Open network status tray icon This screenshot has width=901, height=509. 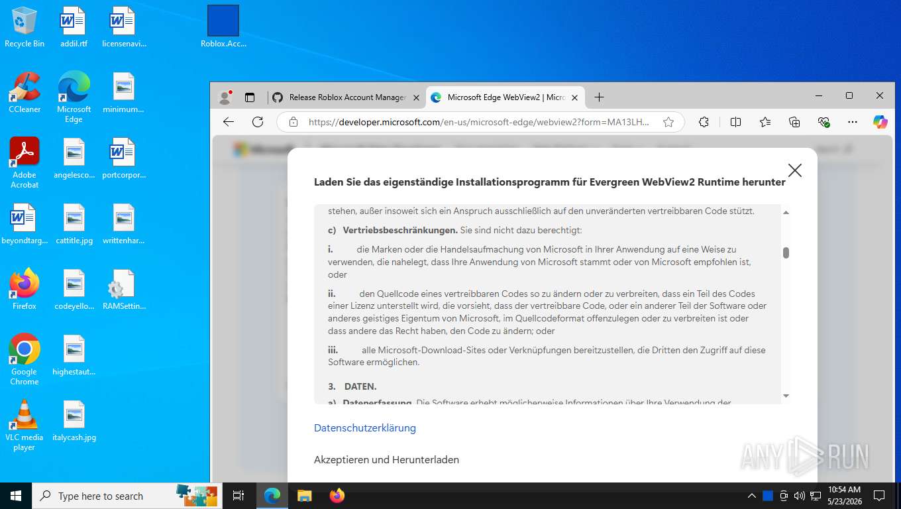pos(815,496)
